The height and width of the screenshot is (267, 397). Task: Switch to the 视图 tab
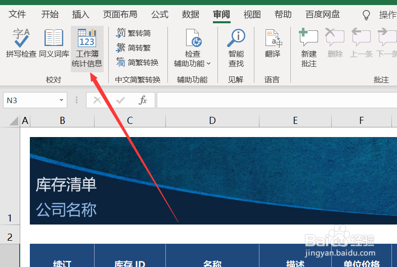click(252, 14)
